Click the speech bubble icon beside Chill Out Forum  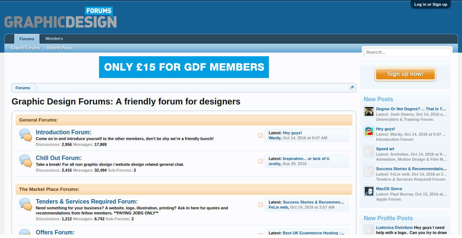point(25,161)
